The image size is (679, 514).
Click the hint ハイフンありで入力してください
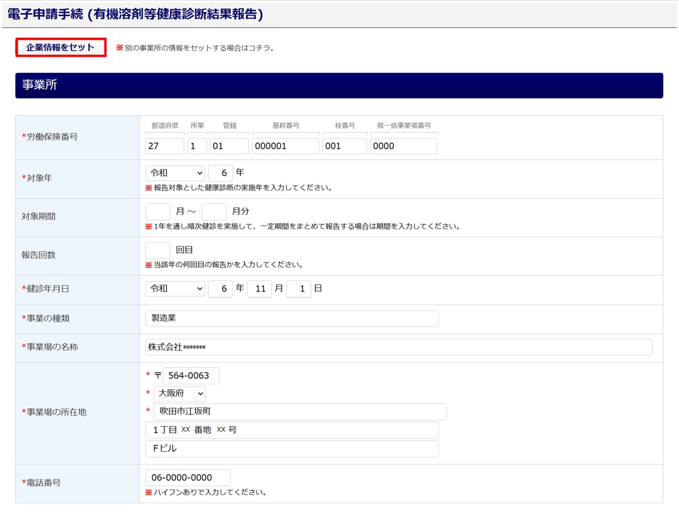[206, 492]
